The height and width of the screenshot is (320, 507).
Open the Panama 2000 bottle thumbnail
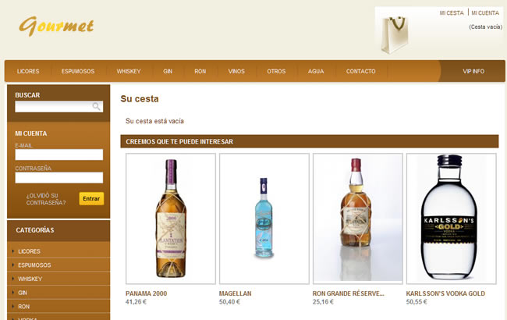pos(171,219)
